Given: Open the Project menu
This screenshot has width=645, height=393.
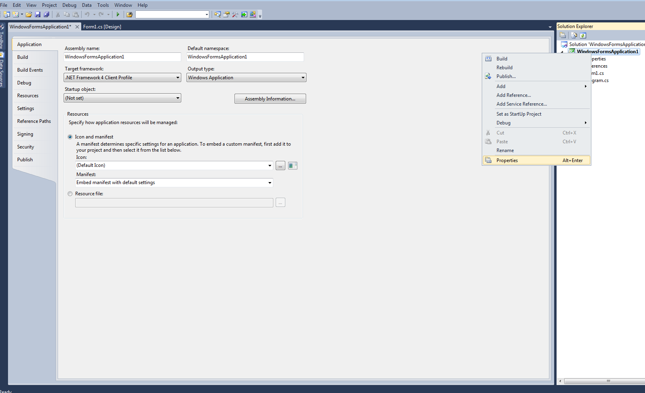Looking at the screenshot, I should tap(49, 5).
